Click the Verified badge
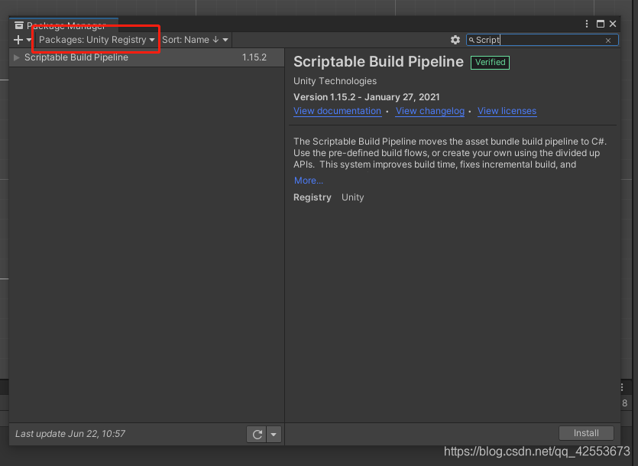The image size is (638, 466). click(490, 62)
